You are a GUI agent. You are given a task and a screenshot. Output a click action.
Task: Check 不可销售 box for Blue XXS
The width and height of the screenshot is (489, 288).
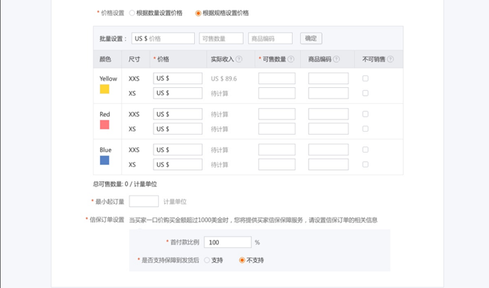[365, 150]
